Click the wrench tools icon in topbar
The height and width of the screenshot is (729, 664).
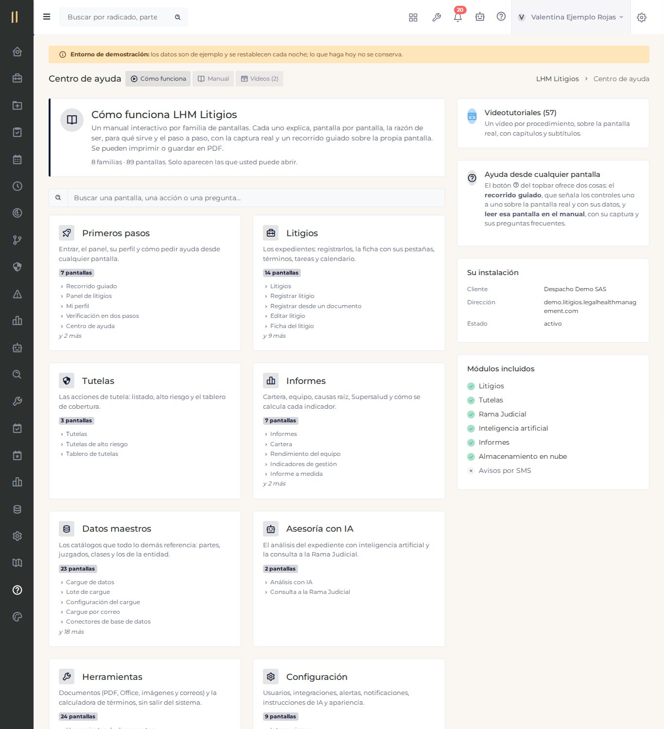point(437,17)
